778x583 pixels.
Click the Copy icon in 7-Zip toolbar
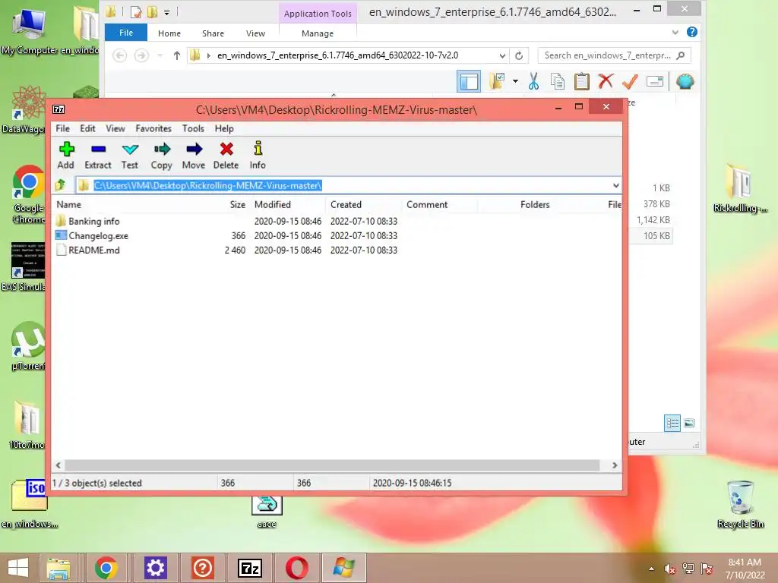[x=161, y=155]
